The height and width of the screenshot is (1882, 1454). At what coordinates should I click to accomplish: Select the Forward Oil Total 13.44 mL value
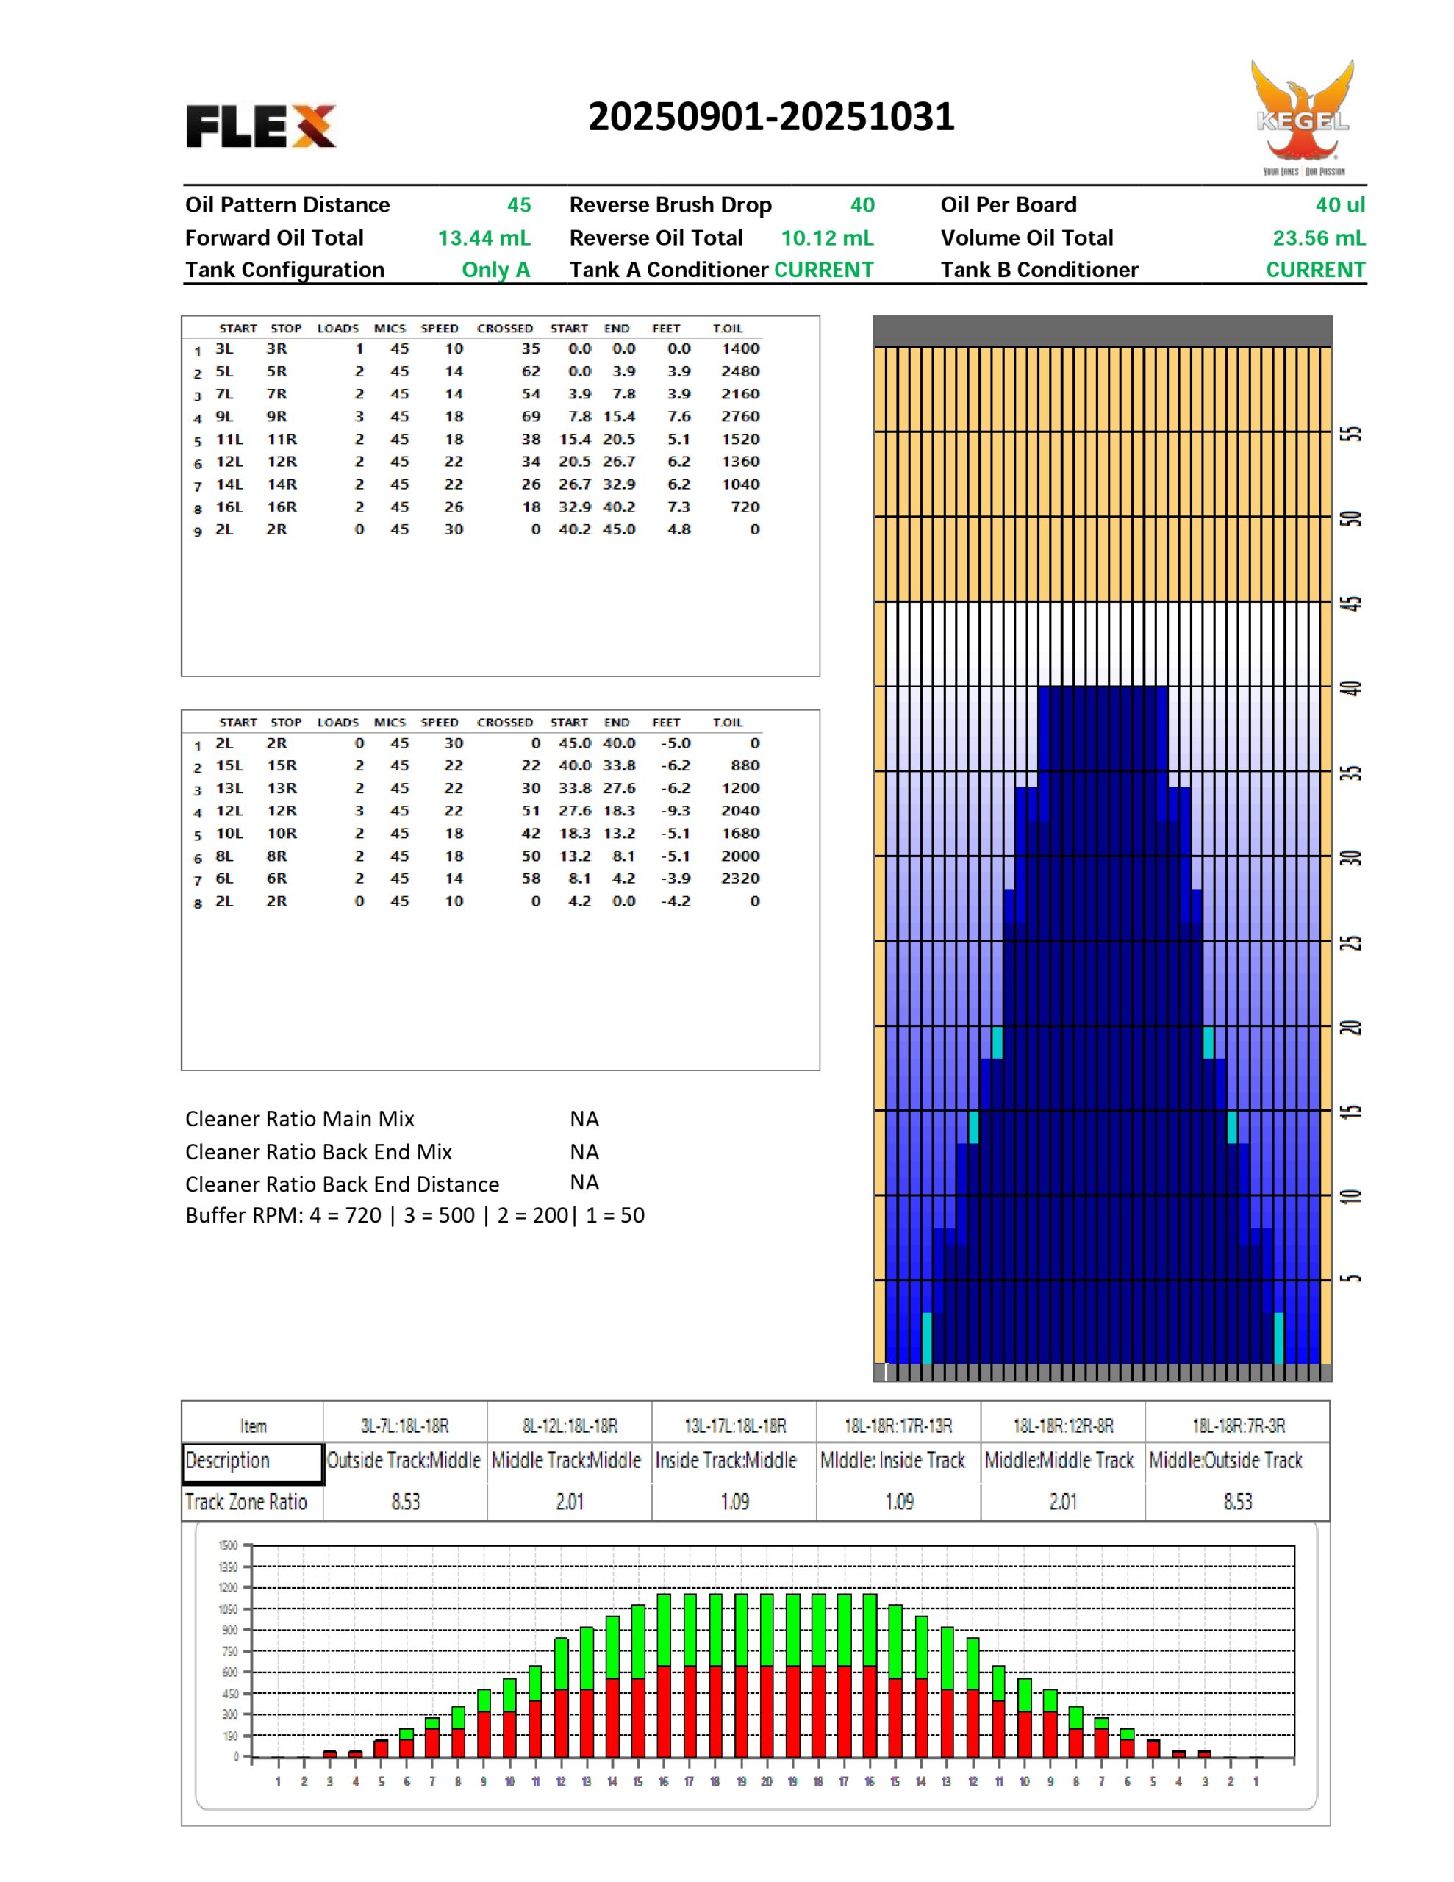pyautogui.click(x=484, y=238)
